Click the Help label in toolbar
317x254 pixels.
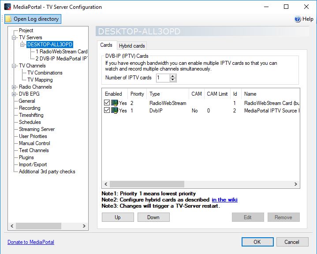pyautogui.click(x=308, y=19)
